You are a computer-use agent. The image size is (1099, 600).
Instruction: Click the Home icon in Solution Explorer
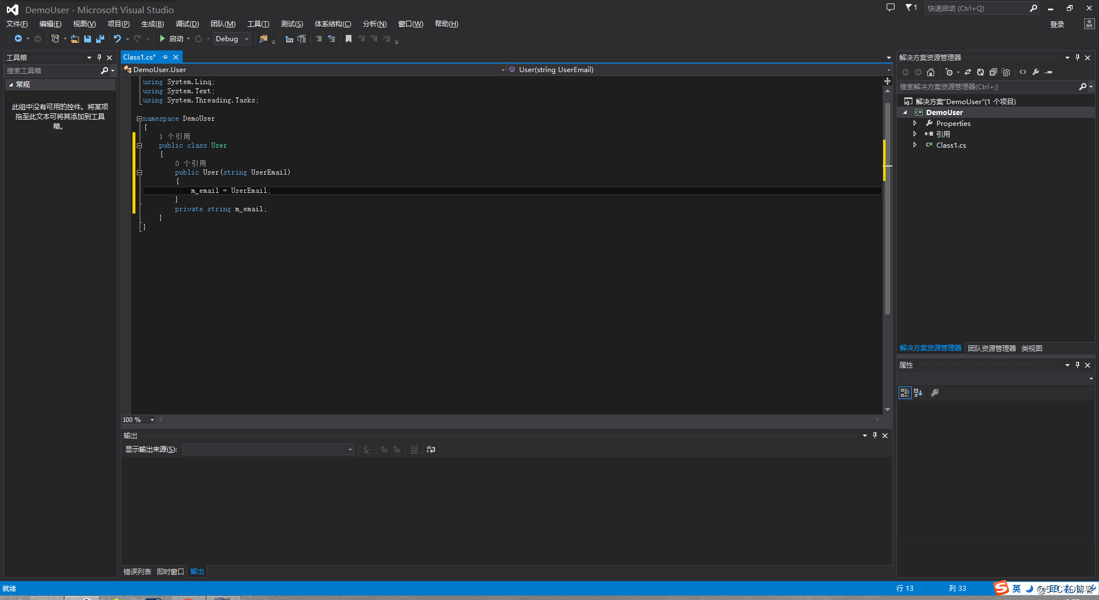point(931,72)
